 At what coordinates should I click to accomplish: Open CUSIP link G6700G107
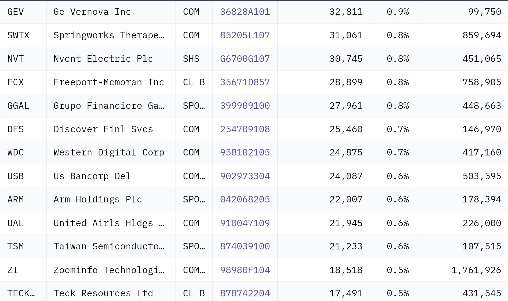tap(245, 59)
